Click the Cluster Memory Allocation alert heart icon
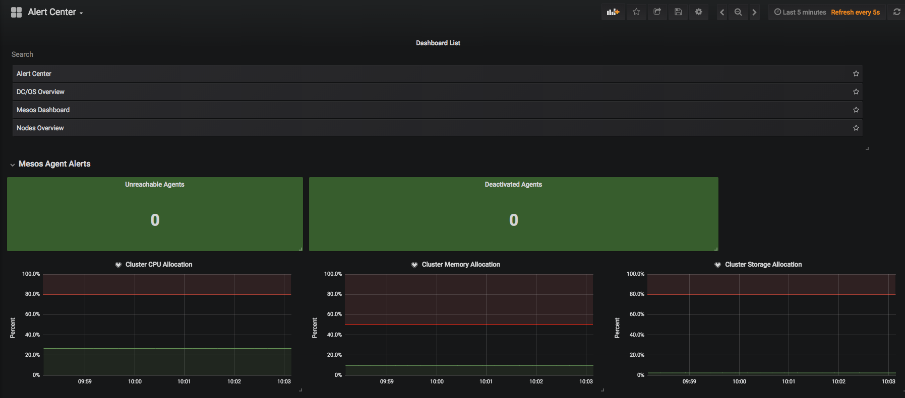This screenshot has height=398, width=905. 414,265
